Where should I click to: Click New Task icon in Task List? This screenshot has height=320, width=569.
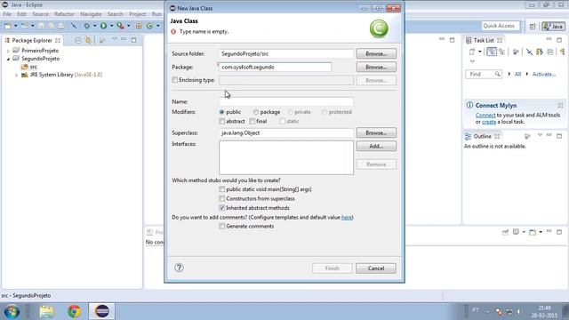pyautogui.click(x=472, y=52)
